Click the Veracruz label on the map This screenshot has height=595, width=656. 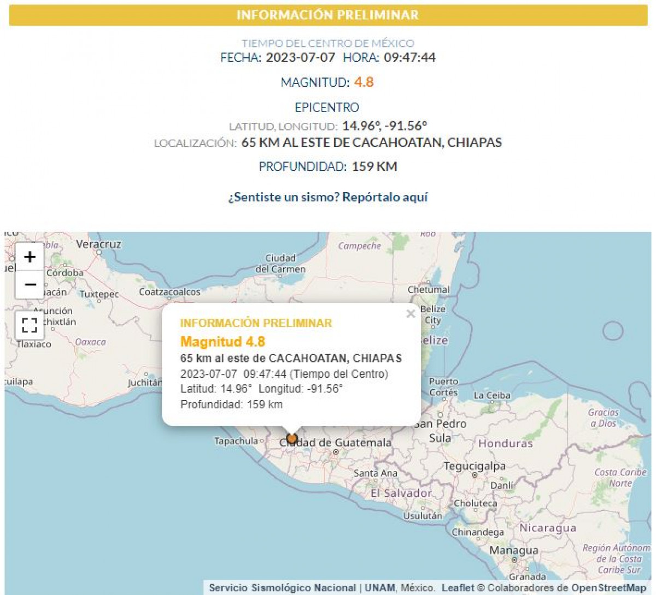tap(98, 245)
